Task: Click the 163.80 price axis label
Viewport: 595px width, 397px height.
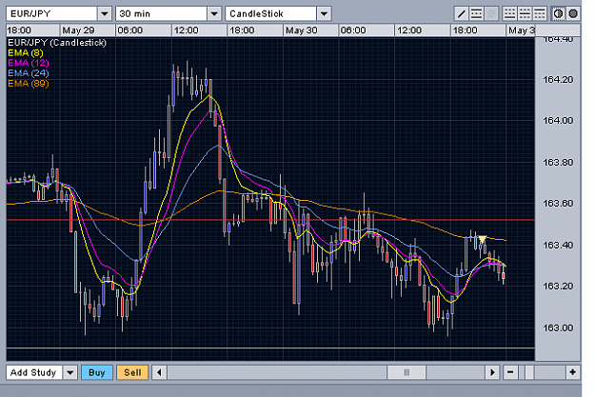Action: [x=558, y=163]
